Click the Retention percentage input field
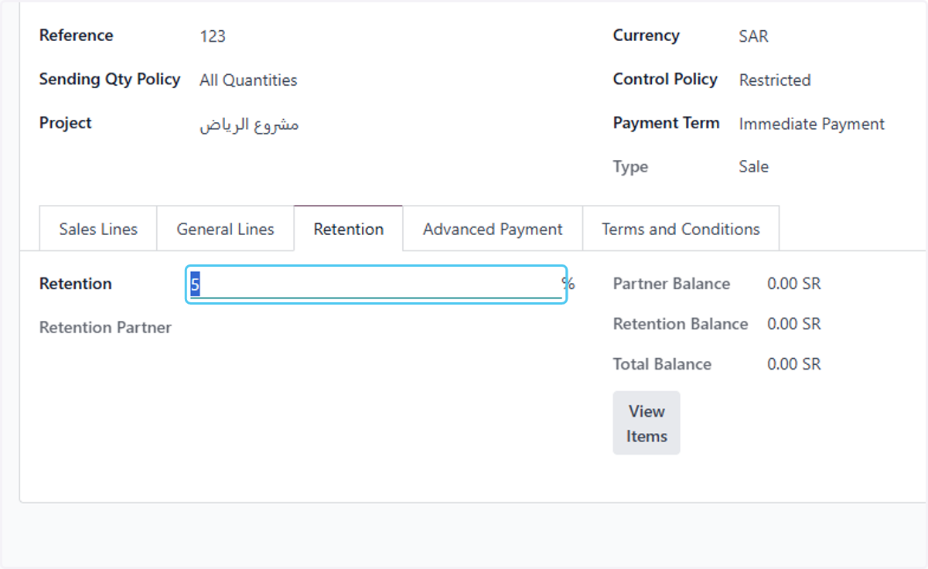The width and height of the screenshot is (928, 569). tap(376, 284)
